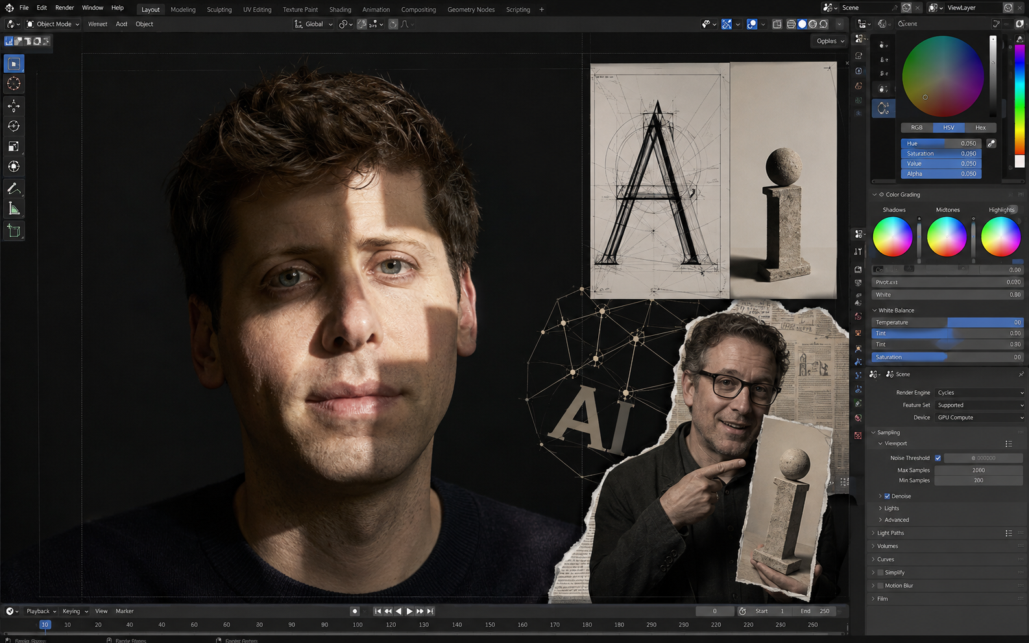Open the Render menu
1029x643 pixels.
pos(64,8)
